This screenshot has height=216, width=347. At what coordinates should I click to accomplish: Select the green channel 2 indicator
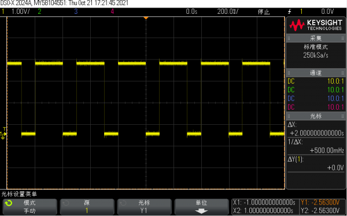pos(39,12)
